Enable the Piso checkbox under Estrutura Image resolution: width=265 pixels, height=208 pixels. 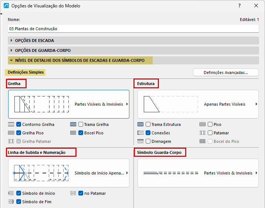coord(210,124)
